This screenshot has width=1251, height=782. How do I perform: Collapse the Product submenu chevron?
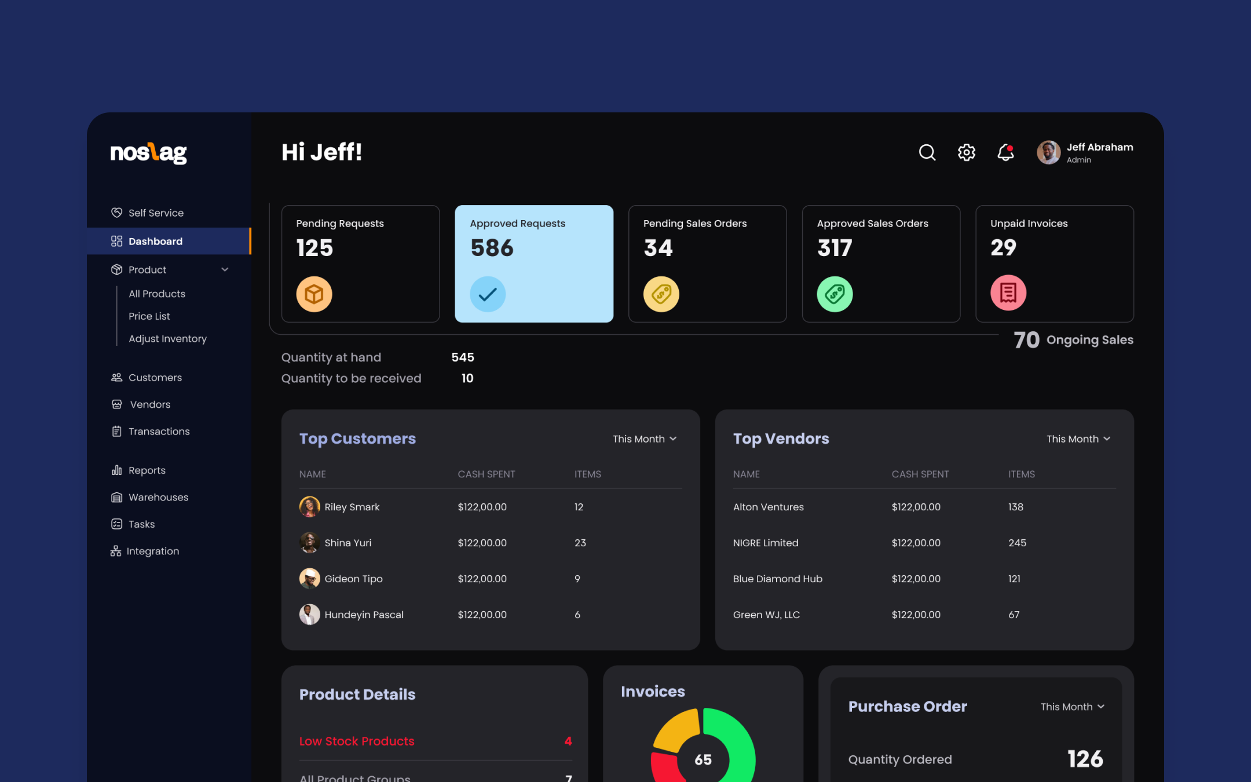225,269
